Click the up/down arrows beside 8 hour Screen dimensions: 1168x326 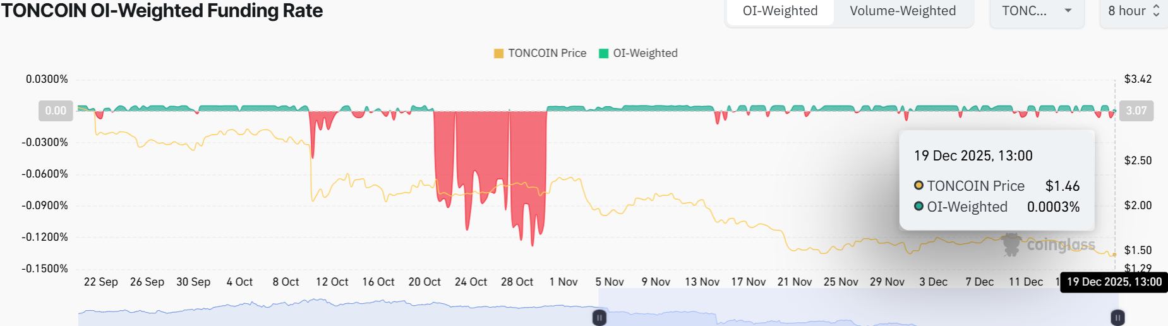1157,11
